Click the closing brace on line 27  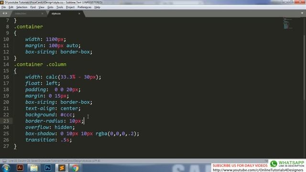15,147
